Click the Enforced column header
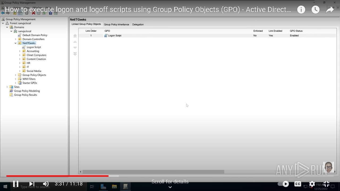This screenshot has width=340, height=191. coord(258,31)
